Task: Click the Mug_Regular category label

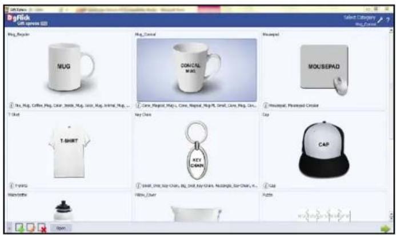Action: tap(19, 34)
